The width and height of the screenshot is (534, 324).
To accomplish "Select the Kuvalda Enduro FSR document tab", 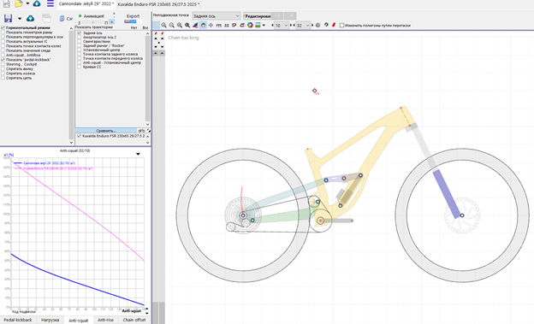I will tap(158, 4).
